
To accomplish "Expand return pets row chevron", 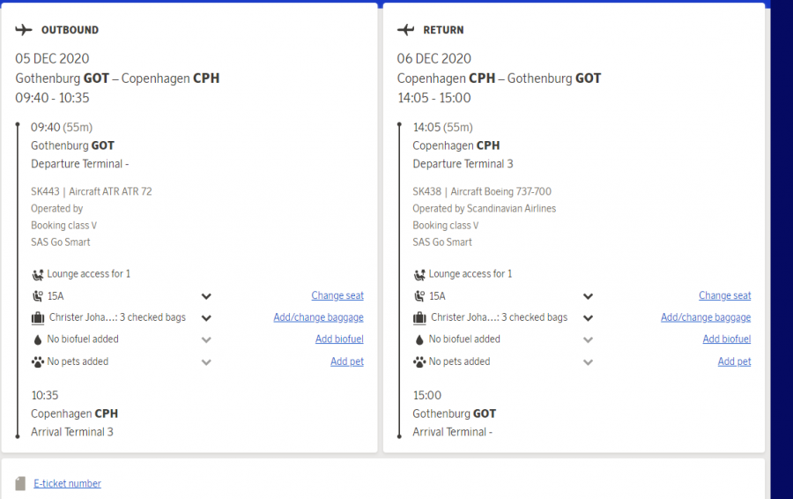I will point(588,361).
